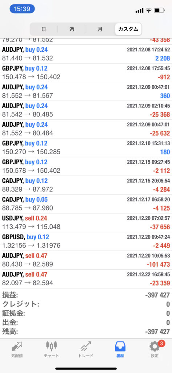The image size is (172, 373).
Task: Tap the Wi-Fi status icon
Action: pos(149,10)
